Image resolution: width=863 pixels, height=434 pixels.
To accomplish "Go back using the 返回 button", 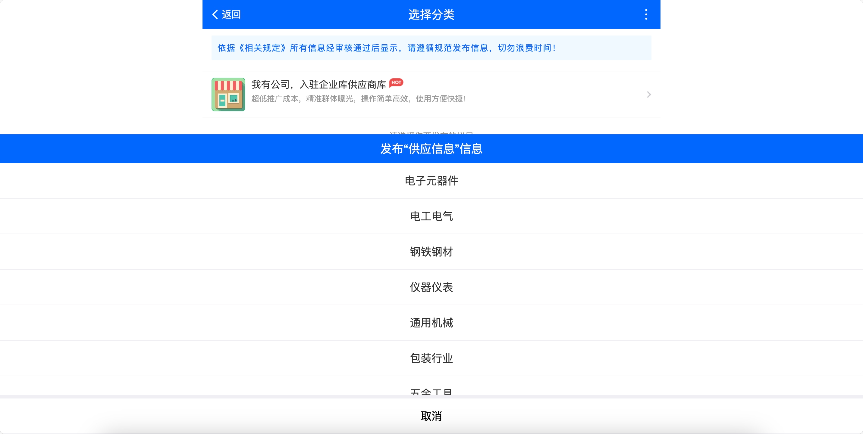I will 227,14.
